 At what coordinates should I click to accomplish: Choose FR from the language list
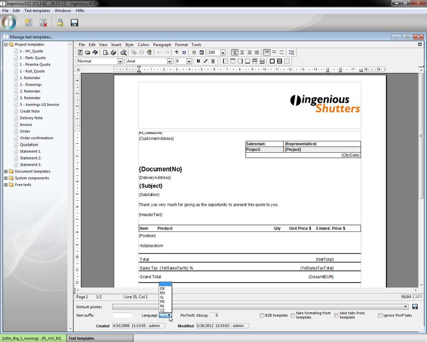(x=162, y=302)
